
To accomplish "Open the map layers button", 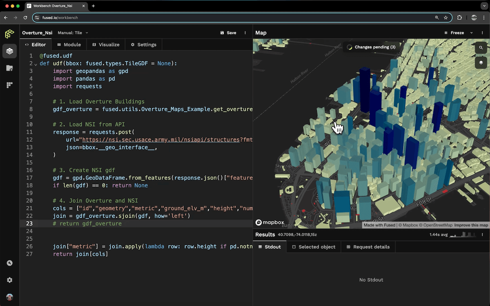I will coord(481,63).
